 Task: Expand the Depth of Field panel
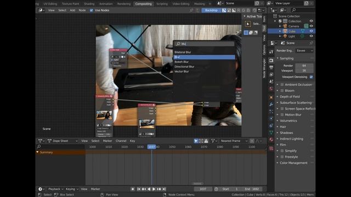coord(290,97)
